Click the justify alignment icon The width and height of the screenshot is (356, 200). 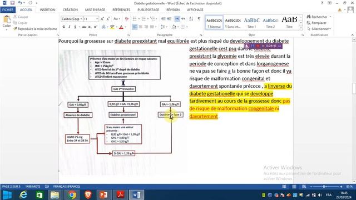coord(152,27)
